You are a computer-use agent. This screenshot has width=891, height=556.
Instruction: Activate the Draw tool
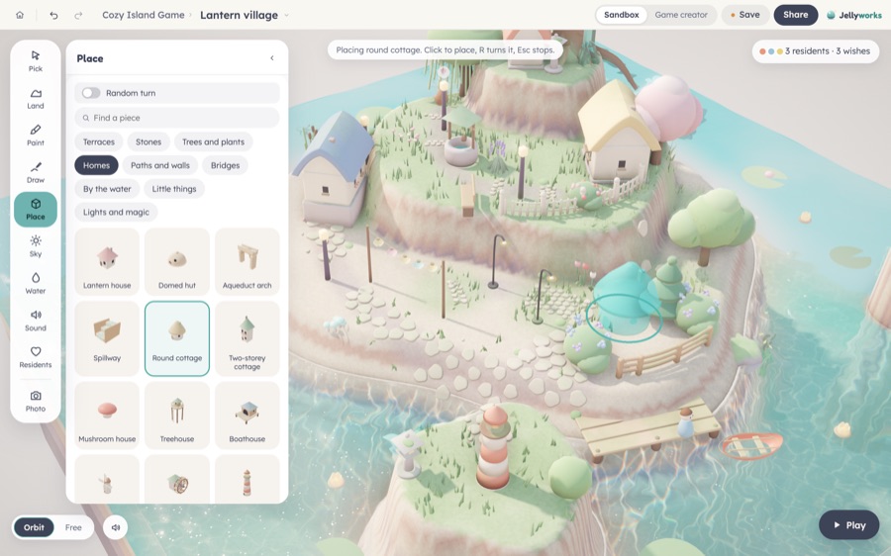point(36,172)
